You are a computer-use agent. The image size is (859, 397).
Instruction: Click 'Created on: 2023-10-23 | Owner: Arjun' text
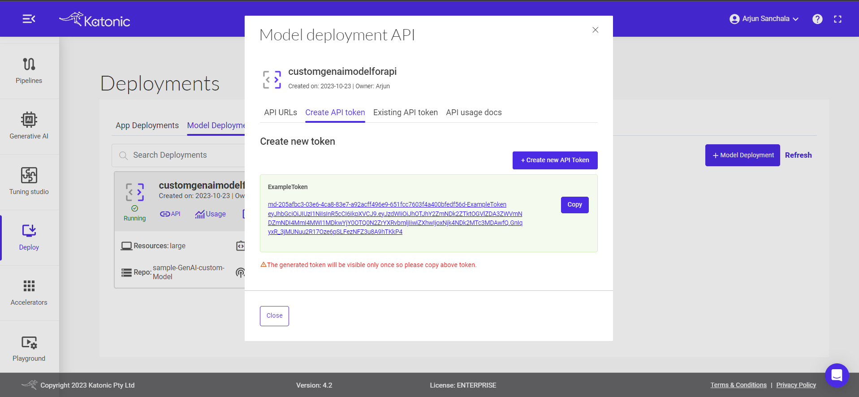(339, 86)
